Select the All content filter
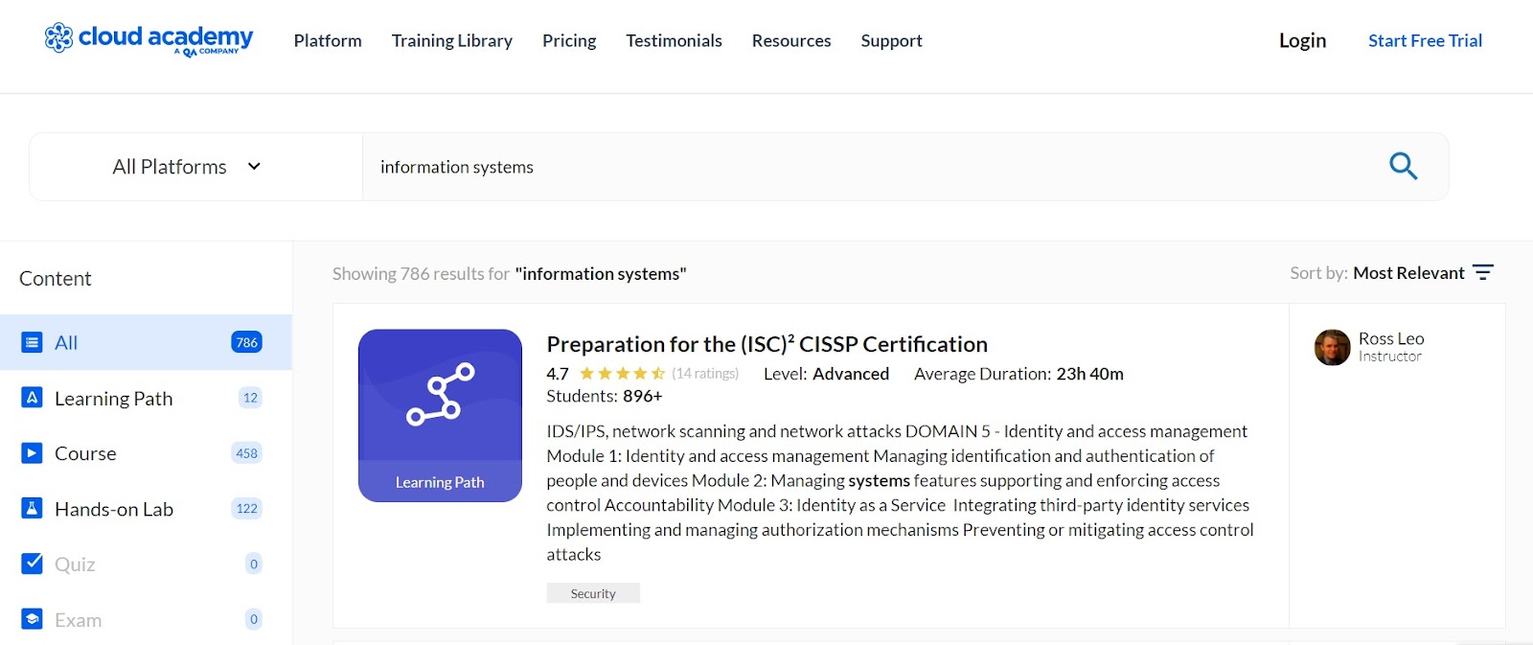This screenshot has width=1533, height=645. pos(146,342)
